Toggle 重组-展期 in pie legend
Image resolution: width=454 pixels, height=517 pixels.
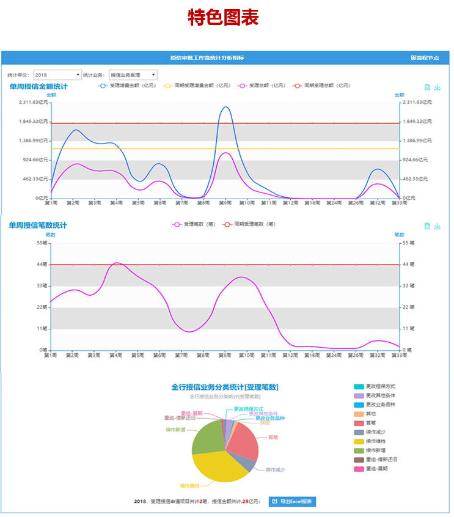[370, 469]
